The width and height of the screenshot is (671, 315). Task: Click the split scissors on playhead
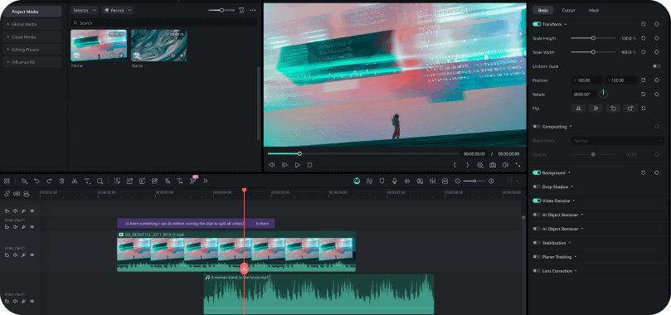pos(245,269)
